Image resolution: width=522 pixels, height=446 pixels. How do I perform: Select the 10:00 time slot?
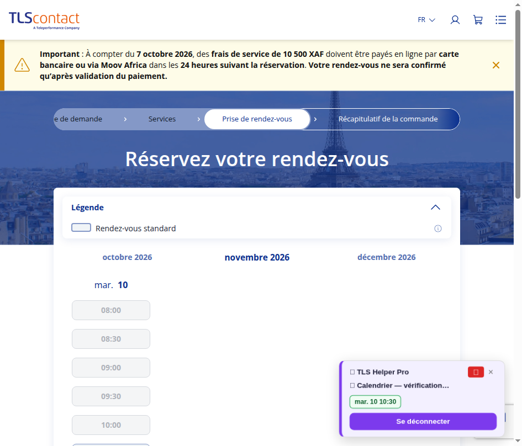[111, 424]
